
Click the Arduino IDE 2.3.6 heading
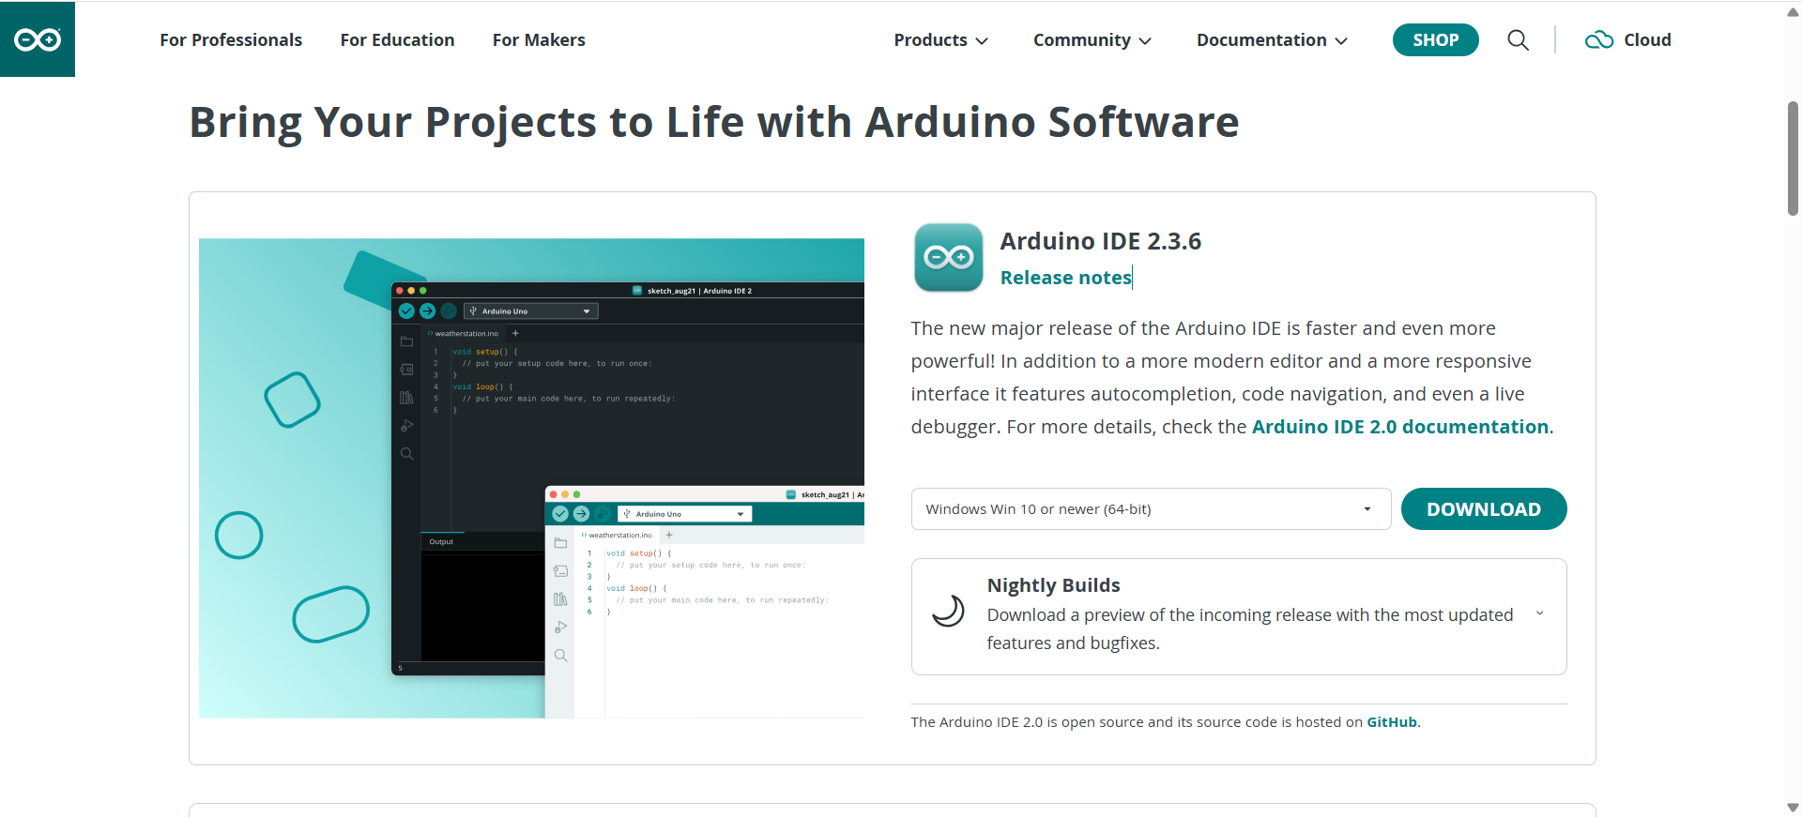click(x=1100, y=241)
